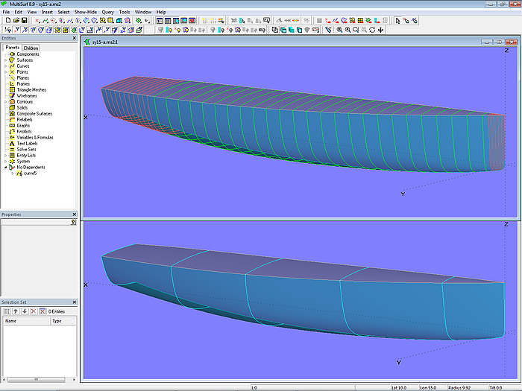This screenshot has height=391, width=522.
Task: Expand the Curves tree node
Action: point(5,66)
